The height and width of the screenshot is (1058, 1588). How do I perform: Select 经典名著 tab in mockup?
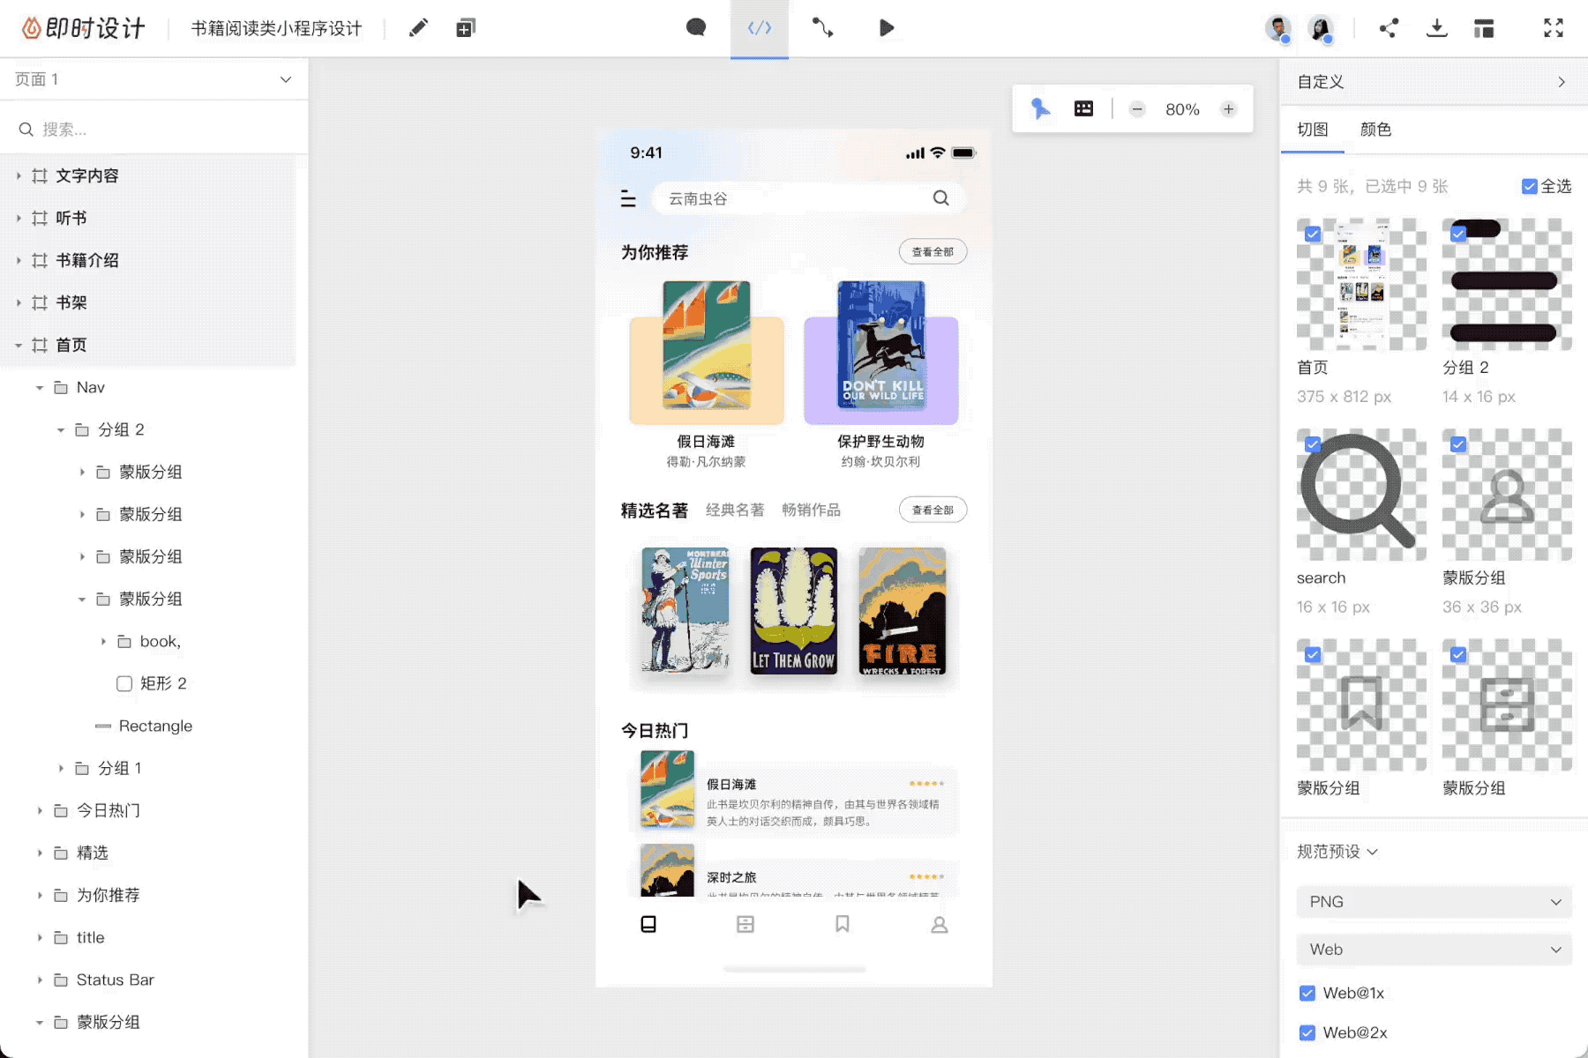click(x=735, y=510)
